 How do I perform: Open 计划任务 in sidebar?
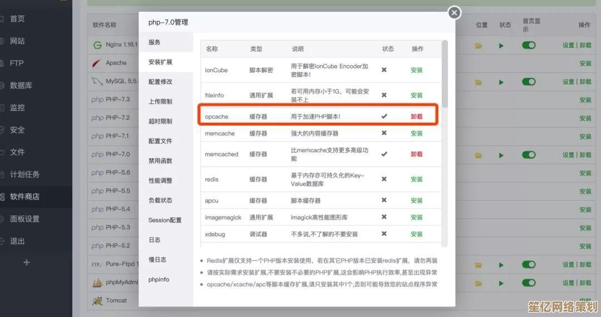[x=24, y=174]
